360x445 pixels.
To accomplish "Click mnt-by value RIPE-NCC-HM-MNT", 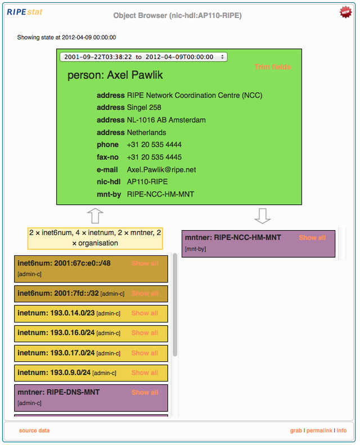I will point(160,195).
